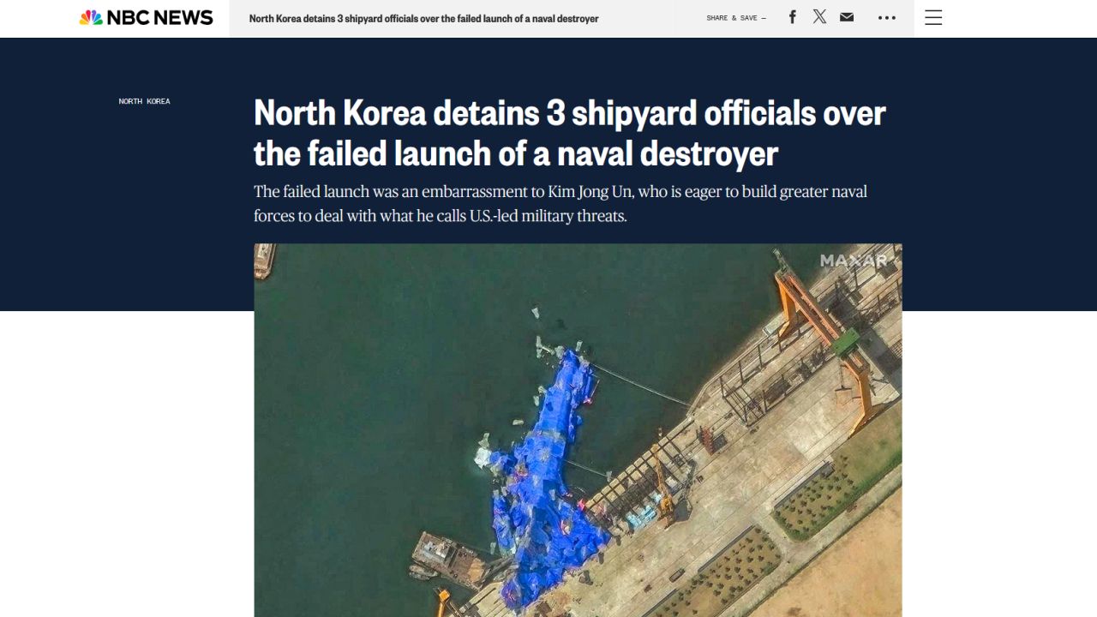Click the dark navy header background
Image resolution: width=1097 pixels, height=617 pixels.
pos(129,214)
